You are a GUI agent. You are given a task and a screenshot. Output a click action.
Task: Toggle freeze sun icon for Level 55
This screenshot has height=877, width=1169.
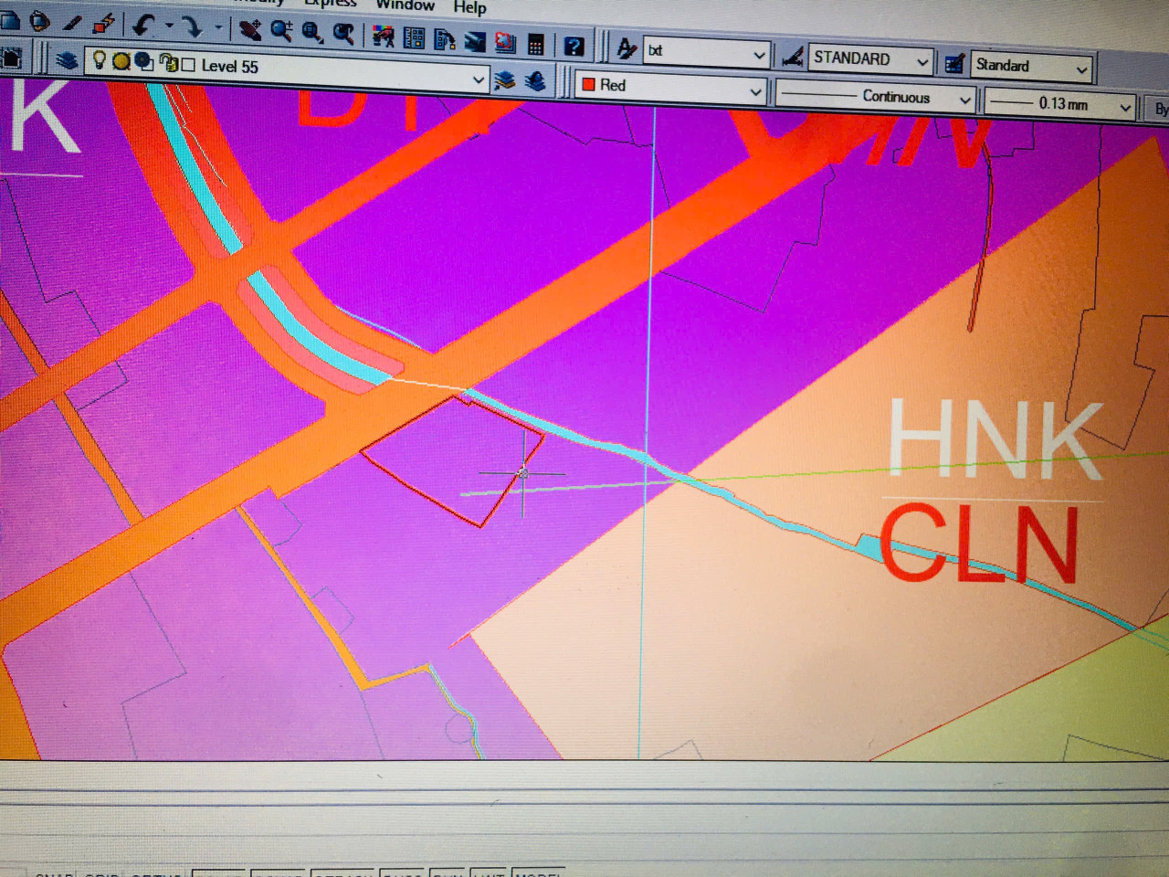[121, 62]
